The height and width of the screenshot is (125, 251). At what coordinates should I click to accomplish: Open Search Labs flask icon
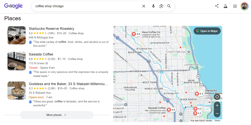pos(226,6)
